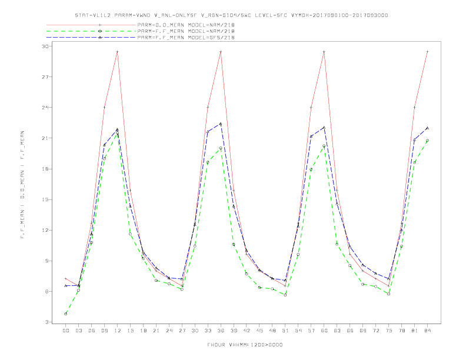Click x-axis forecast hour label 60
This screenshot has width=466, height=360.
(x=324, y=331)
